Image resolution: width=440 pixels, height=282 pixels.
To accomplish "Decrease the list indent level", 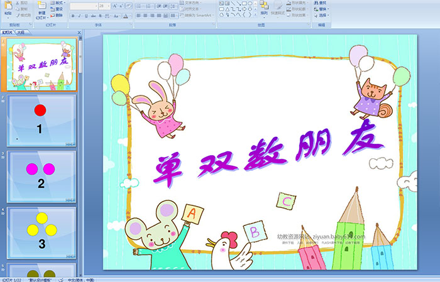I will pyautogui.click(x=159, y=6).
